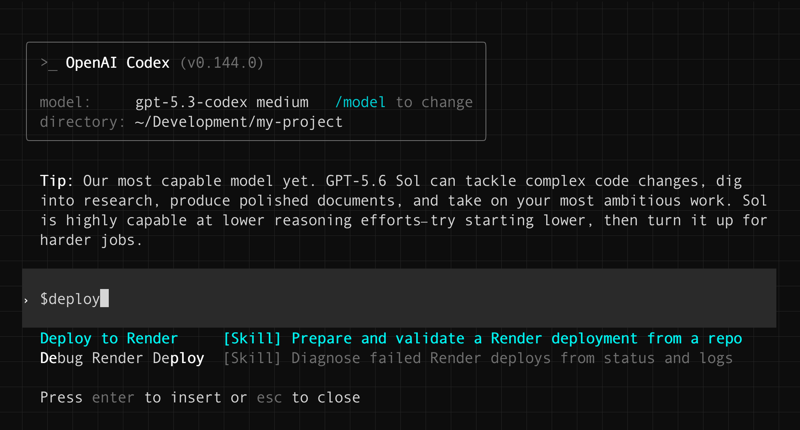Click the OpenAI Codex title
This screenshot has height=430, width=800.
coord(117,63)
